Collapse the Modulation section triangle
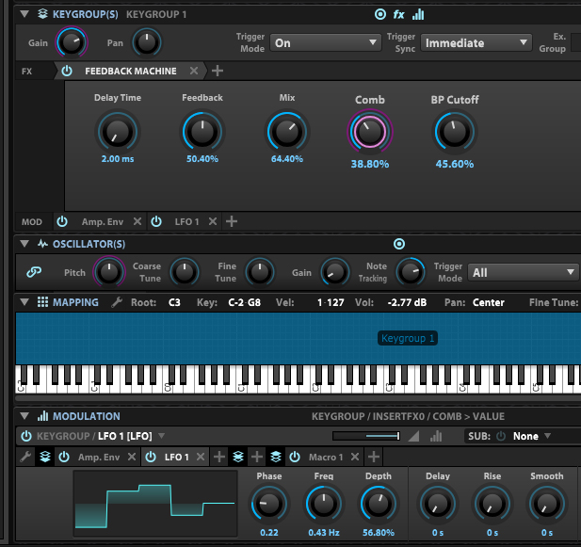This screenshot has height=547, width=581. [x=24, y=416]
